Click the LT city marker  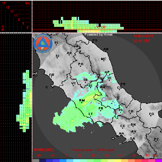[90, 116]
